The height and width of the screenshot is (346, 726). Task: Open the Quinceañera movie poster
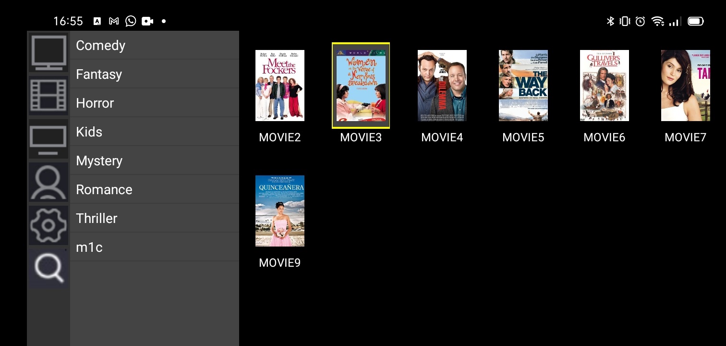[x=280, y=211]
